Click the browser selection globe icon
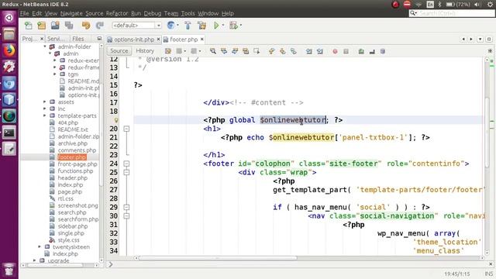The image size is (496, 279). [x=170, y=26]
